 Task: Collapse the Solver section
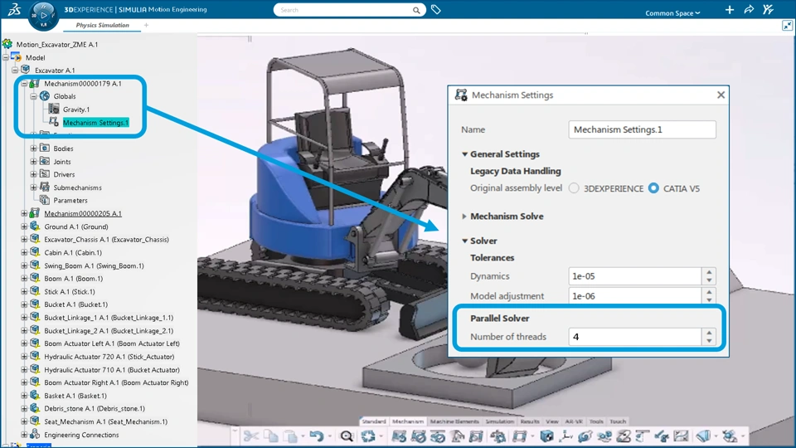click(464, 241)
